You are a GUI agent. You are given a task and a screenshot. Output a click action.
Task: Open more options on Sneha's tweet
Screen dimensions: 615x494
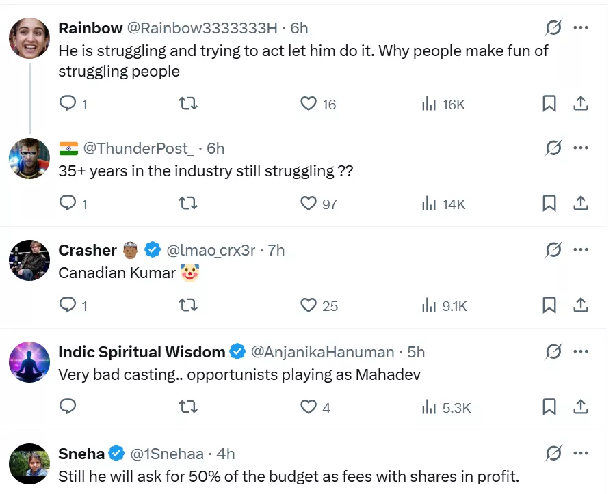pos(580,452)
